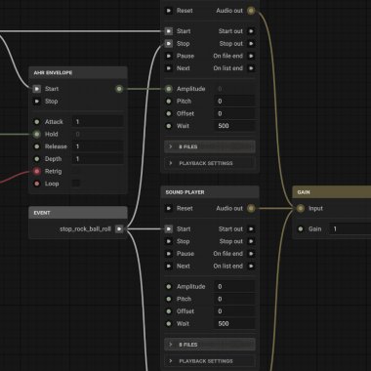The height and width of the screenshot is (371, 371).
Task: Click the lower Sound Player Audio out port
Action: click(x=251, y=208)
